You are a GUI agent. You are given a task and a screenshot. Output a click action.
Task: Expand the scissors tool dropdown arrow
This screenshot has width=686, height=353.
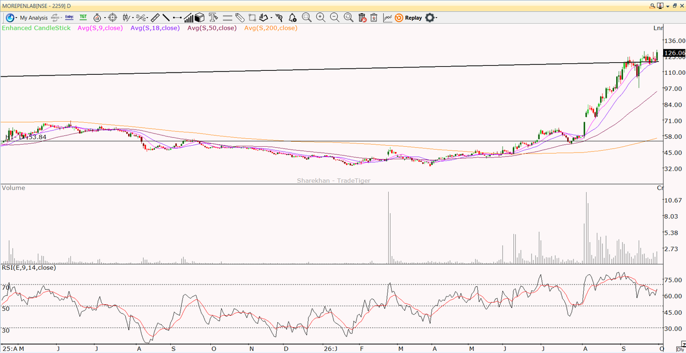pos(147,18)
